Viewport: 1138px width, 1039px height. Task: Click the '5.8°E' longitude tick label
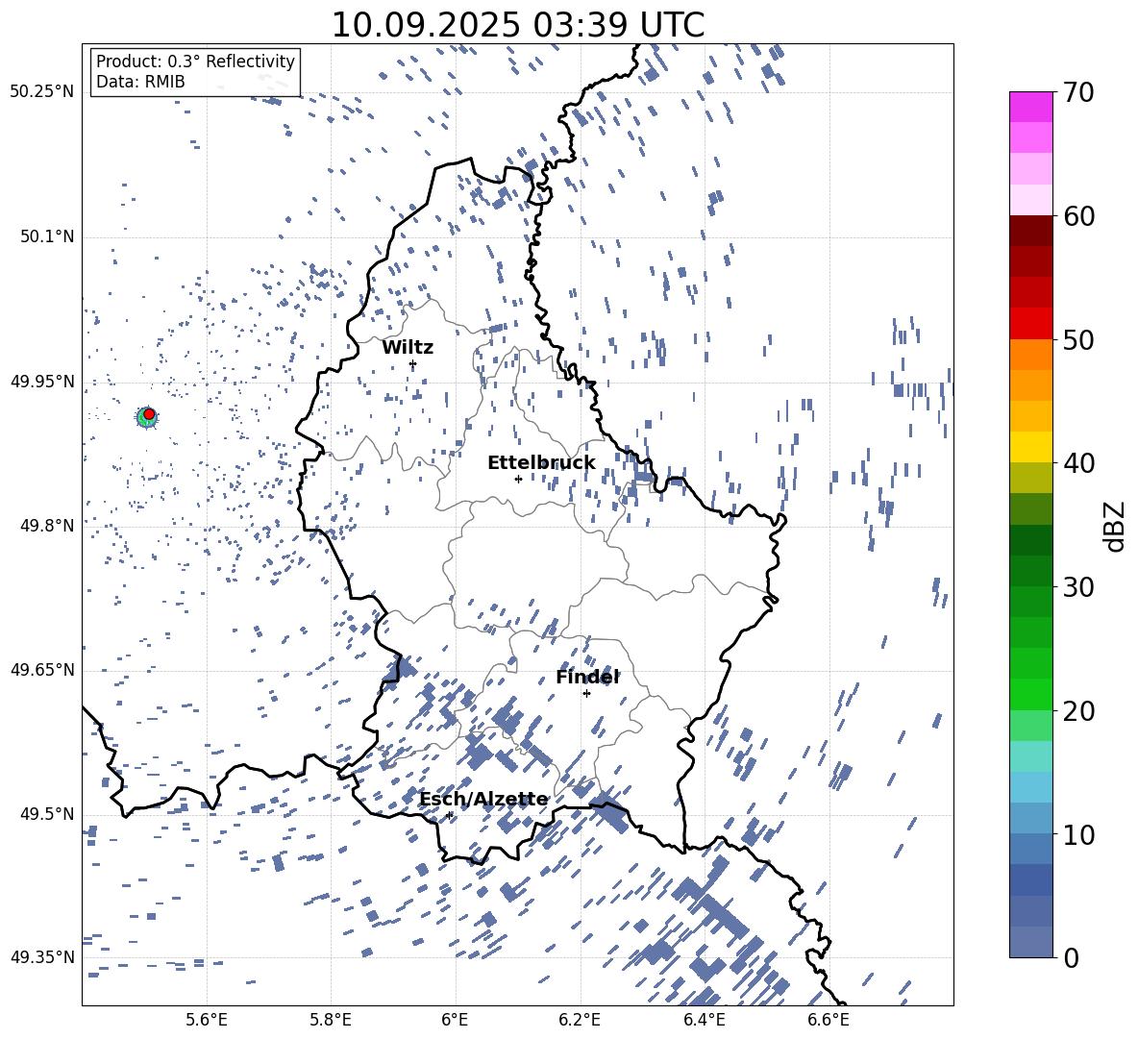point(331,1020)
